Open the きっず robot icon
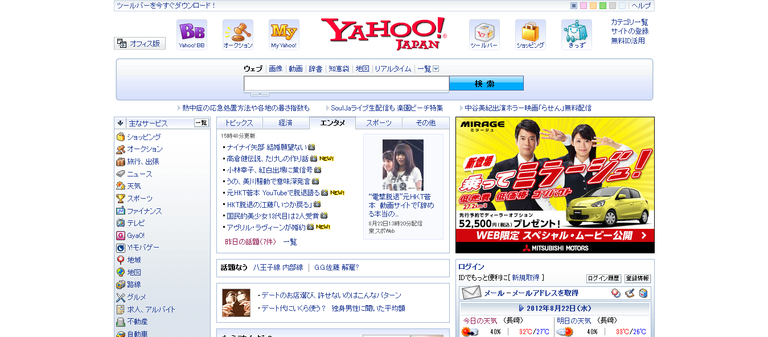Viewport: 768px width, 337px height. pos(577,35)
